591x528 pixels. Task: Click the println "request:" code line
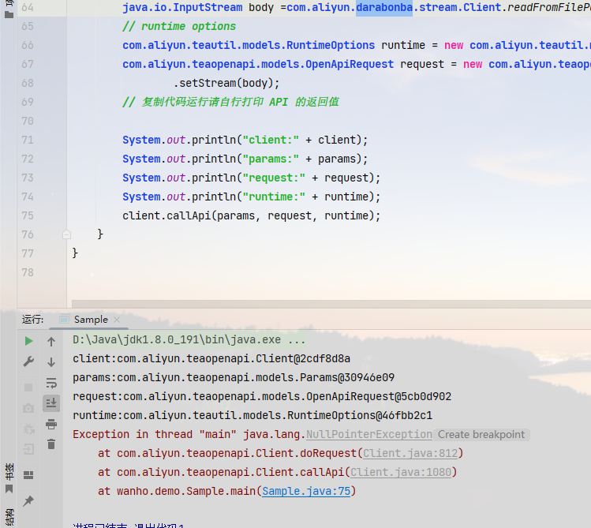tap(252, 178)
